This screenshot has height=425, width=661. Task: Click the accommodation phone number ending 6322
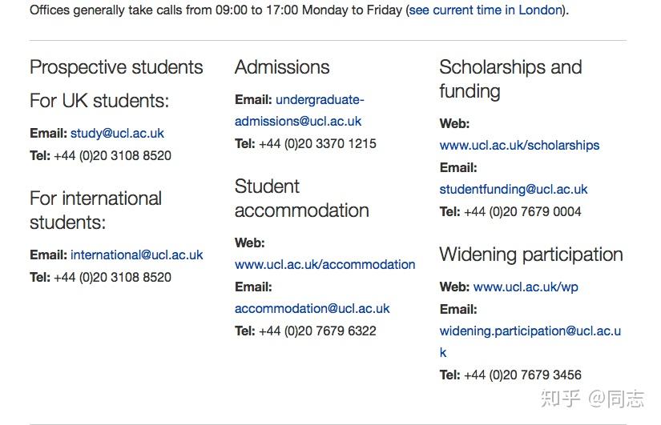[317, 331]
